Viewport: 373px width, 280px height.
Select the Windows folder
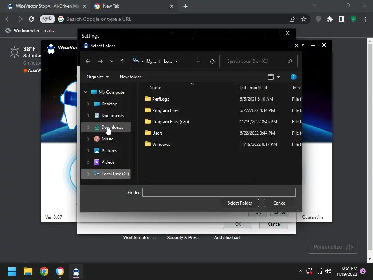pos(157,144)
